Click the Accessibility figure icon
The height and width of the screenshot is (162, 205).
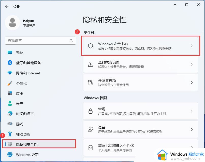click(x=10, y=134)
